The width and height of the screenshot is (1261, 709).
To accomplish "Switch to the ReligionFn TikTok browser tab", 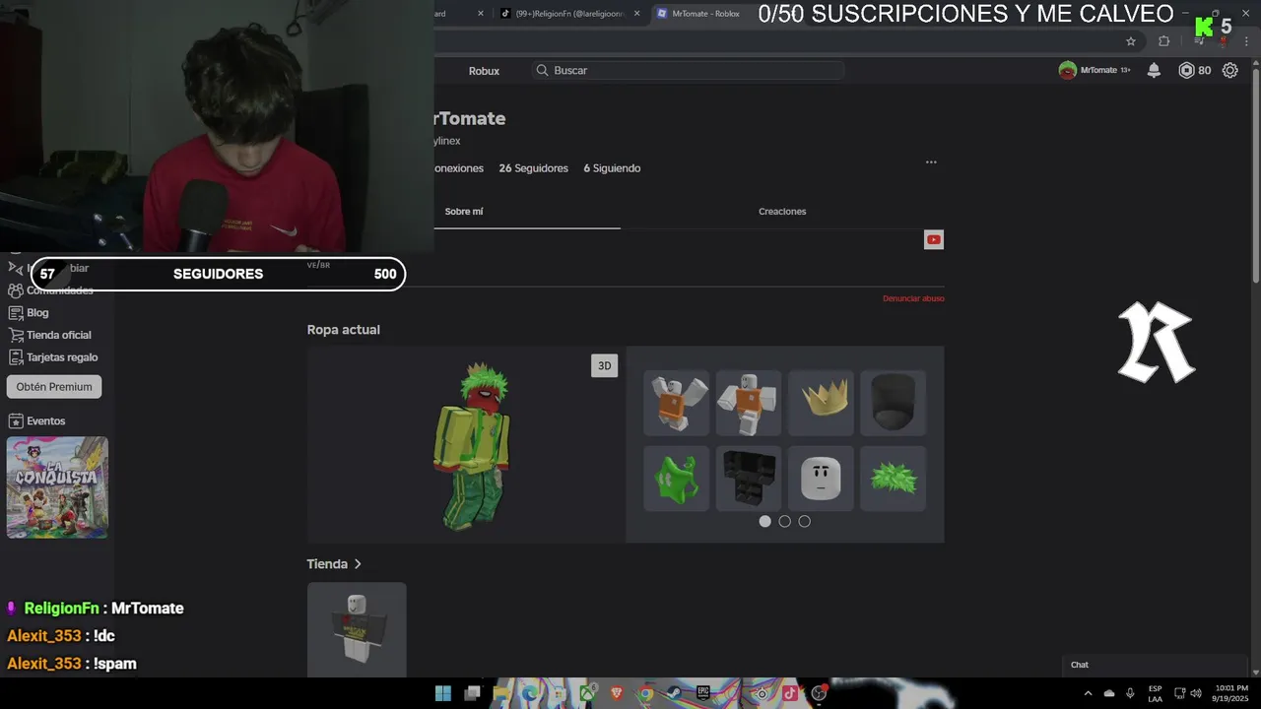I will tap(569, 14).
